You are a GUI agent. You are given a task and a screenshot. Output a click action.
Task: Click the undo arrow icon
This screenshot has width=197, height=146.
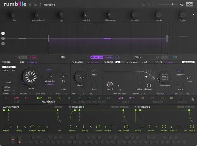[149, 4]
